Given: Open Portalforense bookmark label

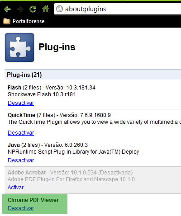Looking at the screenshot, I should coord(29,21).
